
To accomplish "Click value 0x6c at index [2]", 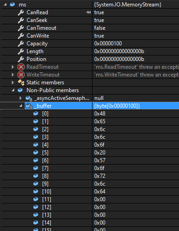I will (x=100, y=129).
